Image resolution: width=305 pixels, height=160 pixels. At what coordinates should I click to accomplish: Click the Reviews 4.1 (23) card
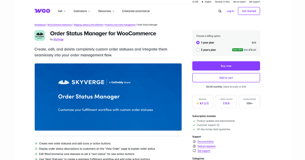203,102
